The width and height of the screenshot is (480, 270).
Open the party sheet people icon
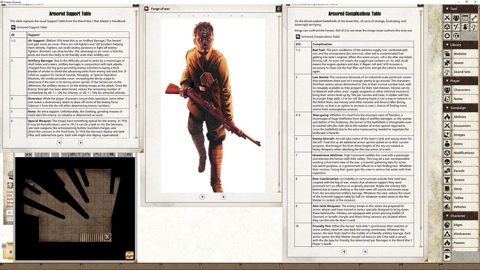456,18
